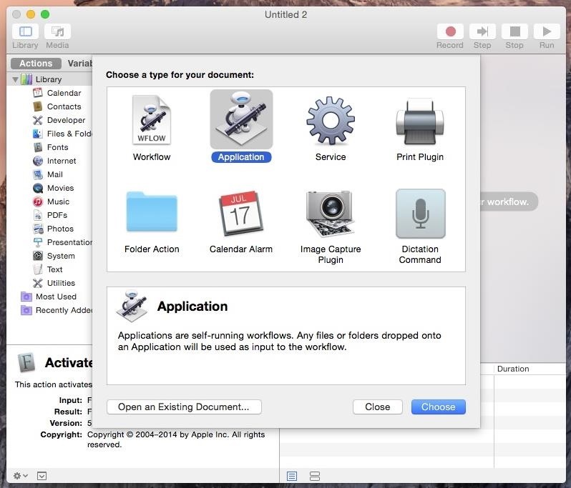Screen dimensions: 571x488
Task: Toggle the description pane visibility button
Action: click(42, 476)
